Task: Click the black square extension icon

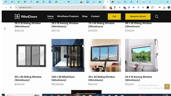Action: (x=148, y=7)
